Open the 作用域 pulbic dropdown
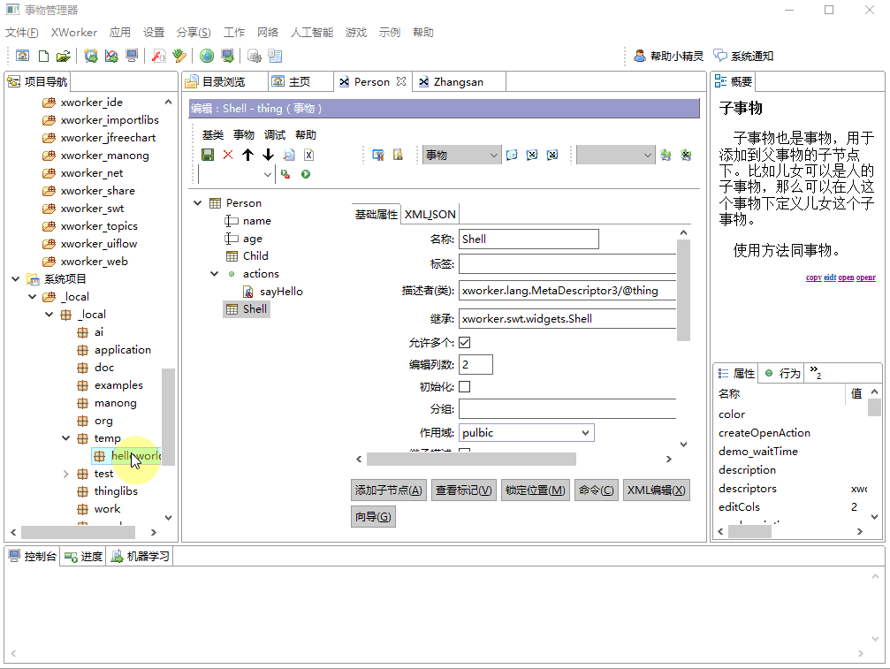890x669 pixels. pos(526,432)
